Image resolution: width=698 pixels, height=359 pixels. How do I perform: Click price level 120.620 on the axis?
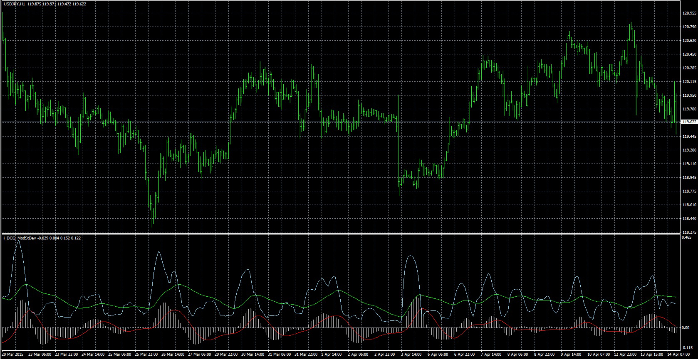point(689,41)
